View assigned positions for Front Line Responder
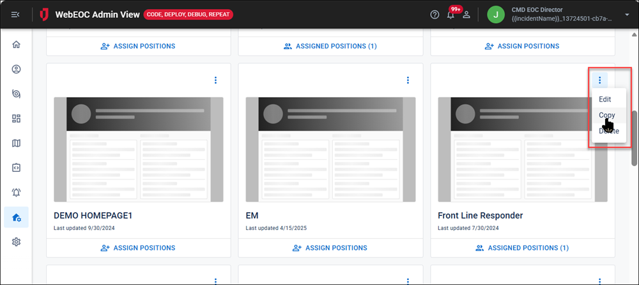Viewport: 639px width, 285px height. pos(523,248)
